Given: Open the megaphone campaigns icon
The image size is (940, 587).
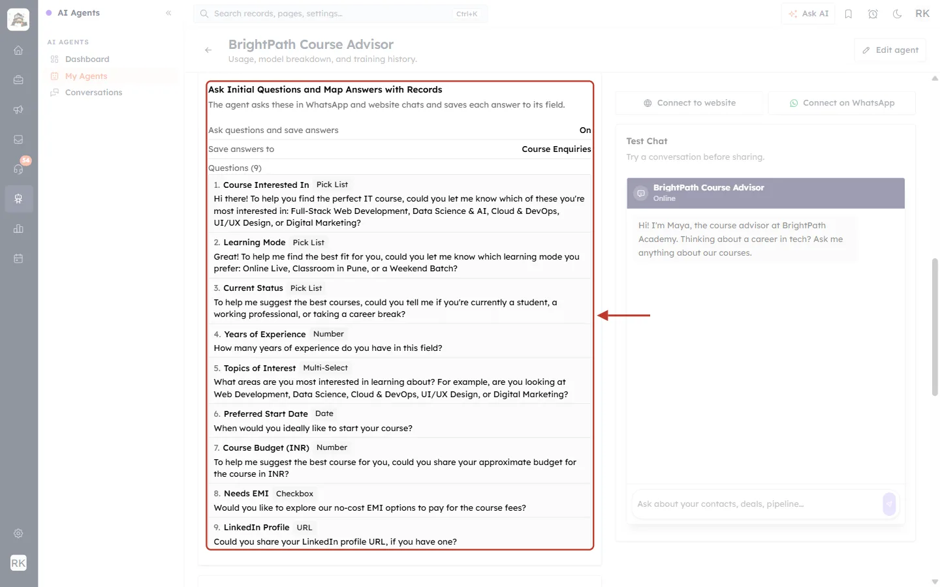Looking at the screenshot, I should coord(18,110).
